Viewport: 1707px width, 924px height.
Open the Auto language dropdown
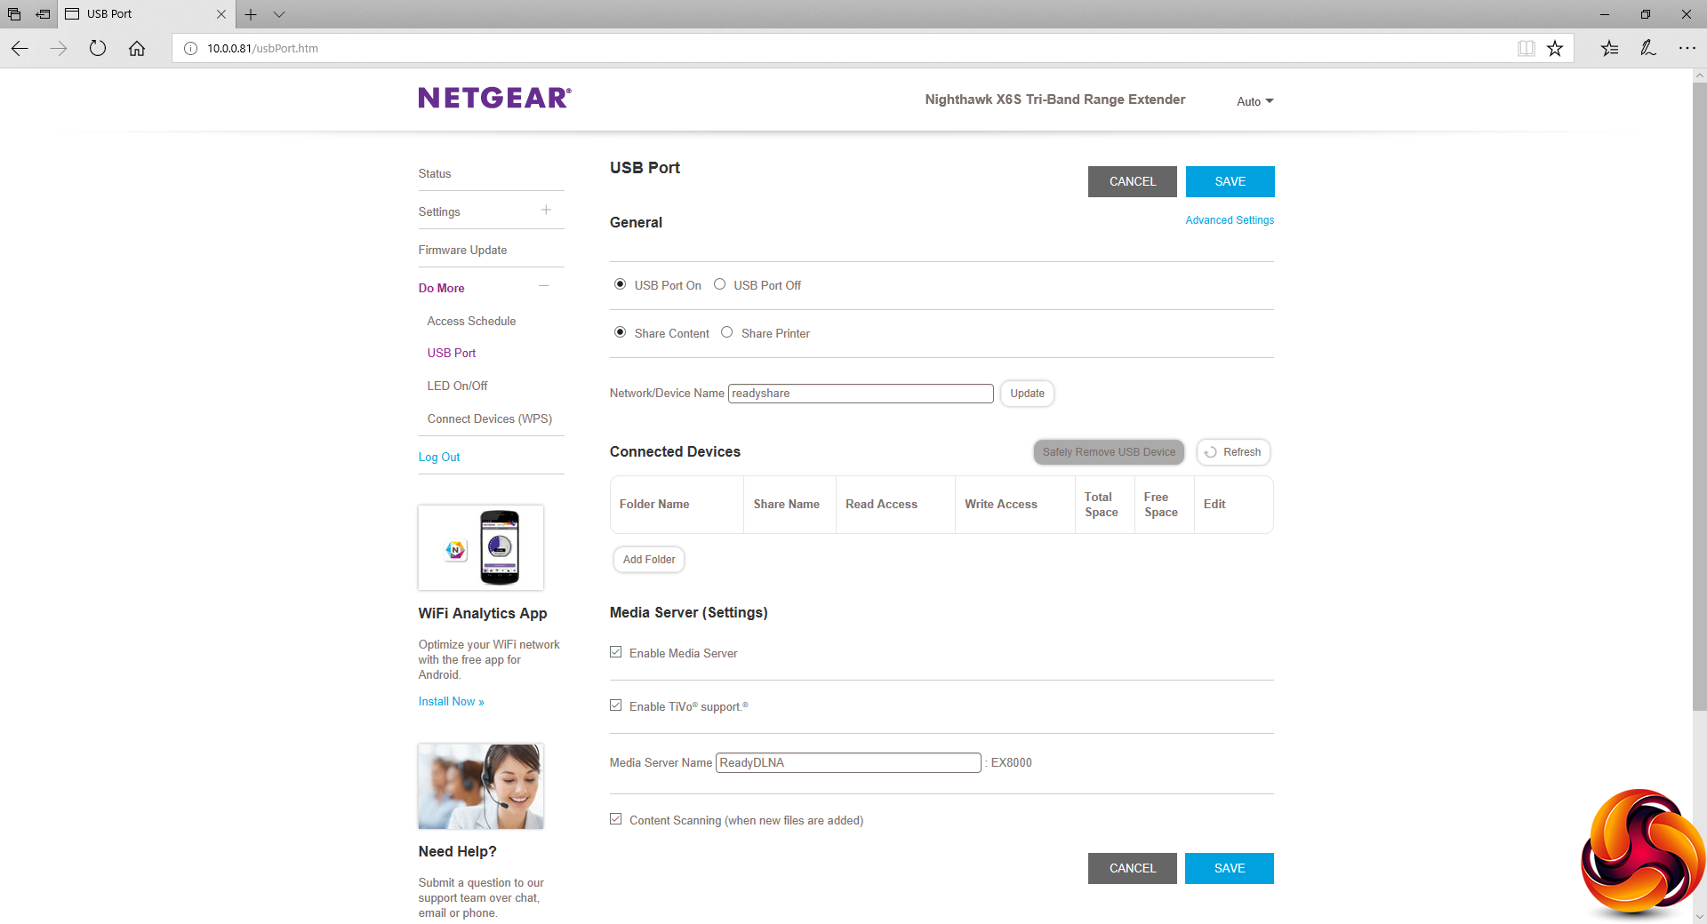click(1254, 101)
